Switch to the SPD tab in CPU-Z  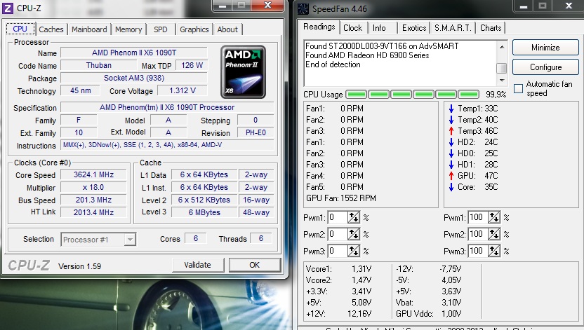[x=161, y=29]
